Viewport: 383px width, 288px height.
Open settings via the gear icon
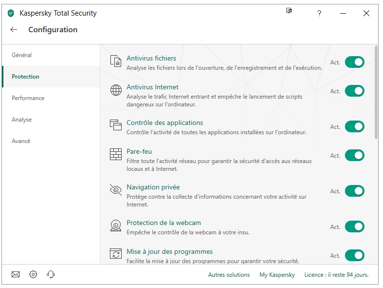click(33, 274)
